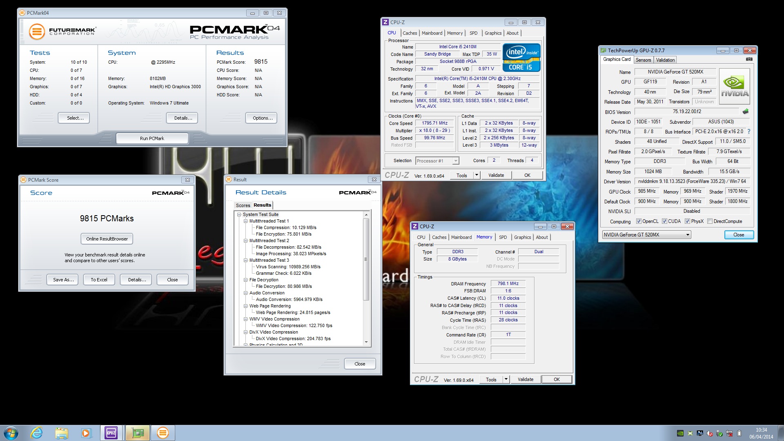This screenshot has height=441, width=784.
Task: Click Details... button under System
Action: click(183, 118)
